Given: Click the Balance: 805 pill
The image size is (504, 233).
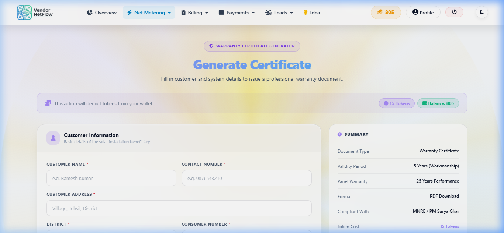Looking at the screenshot, I should 438,103.
